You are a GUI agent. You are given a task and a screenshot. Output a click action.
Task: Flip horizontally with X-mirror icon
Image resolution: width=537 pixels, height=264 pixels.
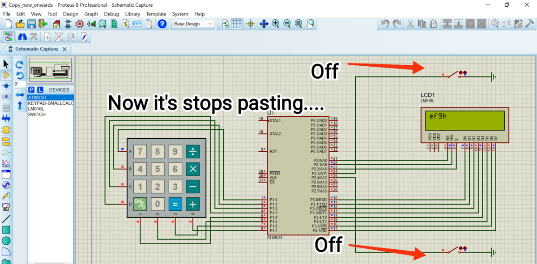19,95
